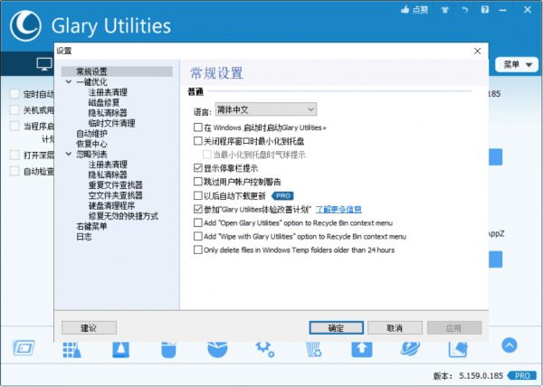
Task: Select 忽略列表 tree node
Action: (91, 154)
